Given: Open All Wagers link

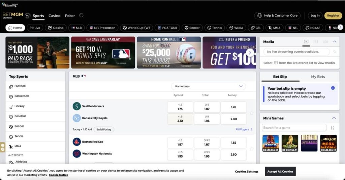Looking at the screenshot, I should (244, 129).
